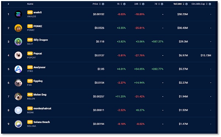Select the PONKE monkey logo
This screenshot has width=221, height=137.
(x=18, y=28)
